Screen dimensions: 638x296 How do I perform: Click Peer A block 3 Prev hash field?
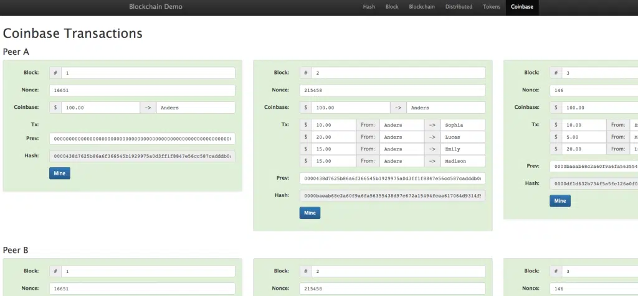click(594, 166)
